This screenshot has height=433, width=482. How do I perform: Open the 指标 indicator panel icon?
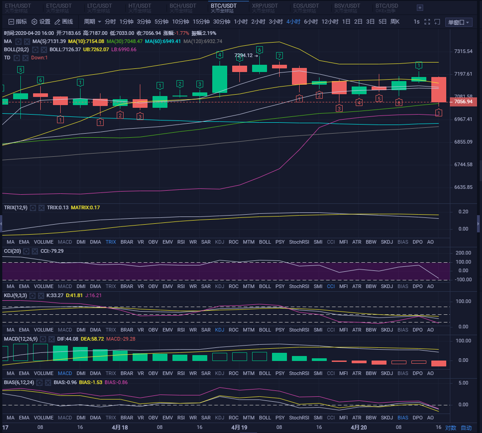tap(11, 21)
